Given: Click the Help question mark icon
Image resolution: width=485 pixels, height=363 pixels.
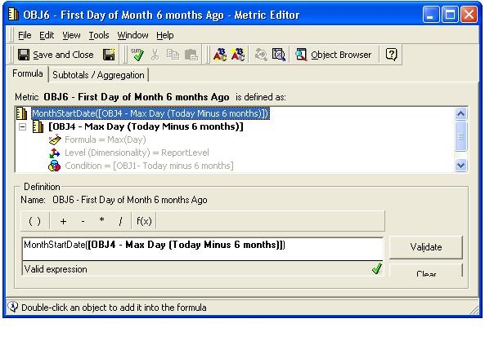Looking at the screenshot, I should [x=391, y=55].
